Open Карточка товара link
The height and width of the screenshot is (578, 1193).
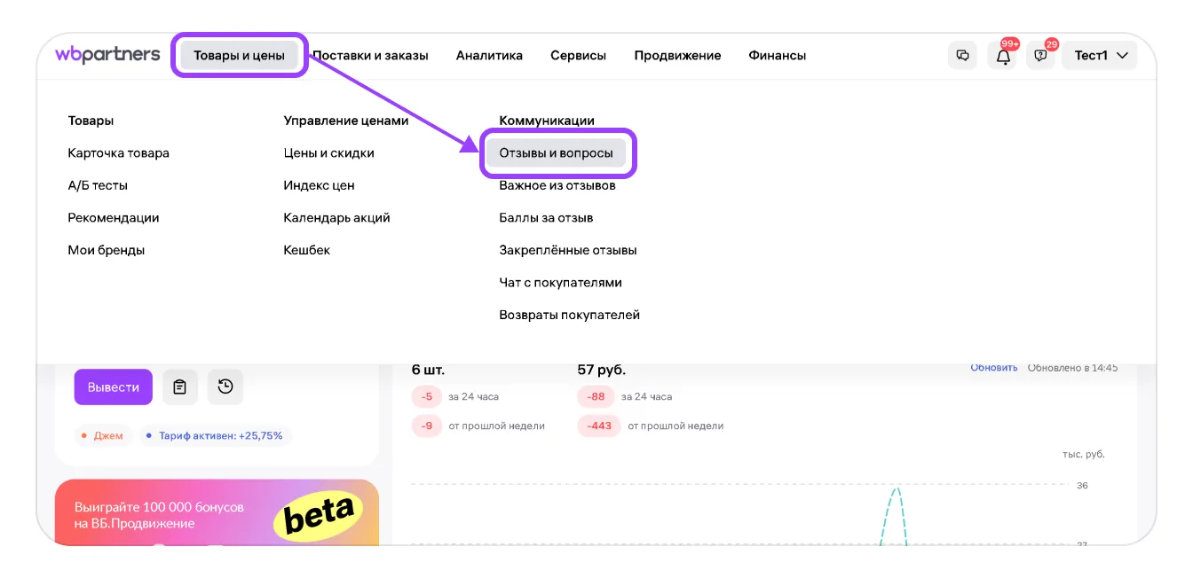(x=118, y=153)
